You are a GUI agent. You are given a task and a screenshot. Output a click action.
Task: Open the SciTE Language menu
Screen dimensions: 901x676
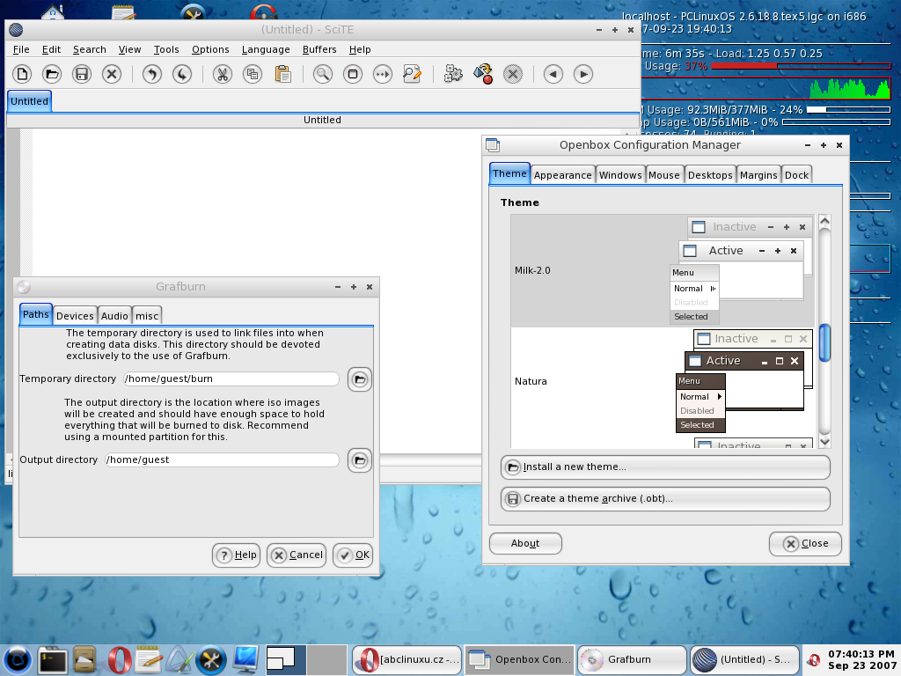(x=266, y=49)
